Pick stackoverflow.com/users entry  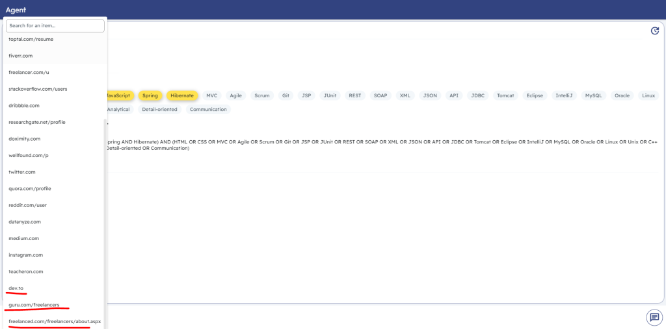pos(55,89)
